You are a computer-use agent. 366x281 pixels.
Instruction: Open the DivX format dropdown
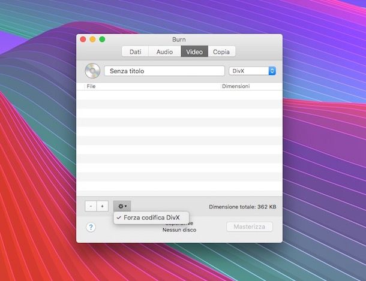[x=253, y=71]
